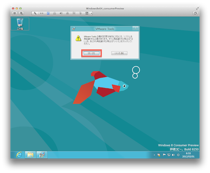Screen dimensions: 210x173
Task: Click the round X icon in system tray
Action: pos(178,155)
